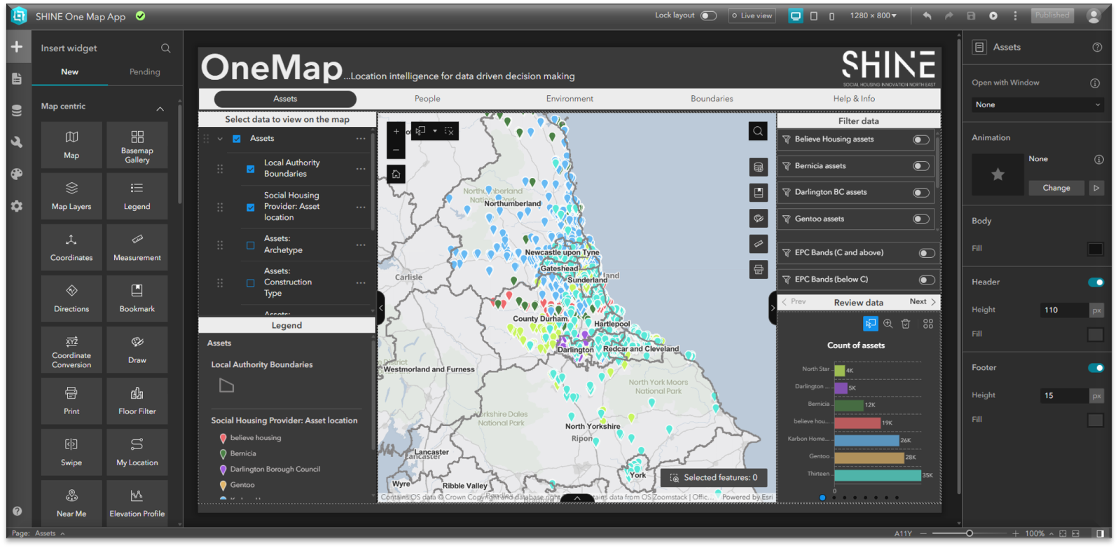Viewport: 1118px width, 548px height.
Task: Open the screen resolution dropdown
Action: (873, 15)
